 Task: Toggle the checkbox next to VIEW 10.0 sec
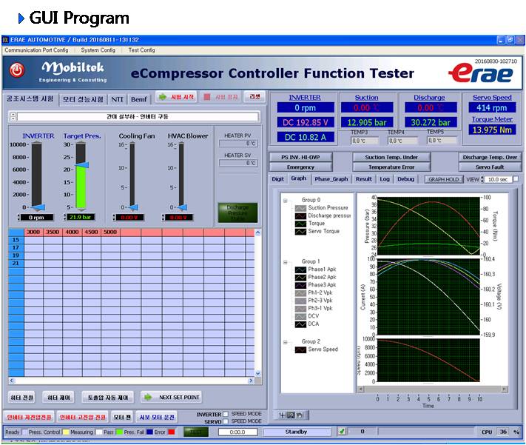[x=516, y=179]
